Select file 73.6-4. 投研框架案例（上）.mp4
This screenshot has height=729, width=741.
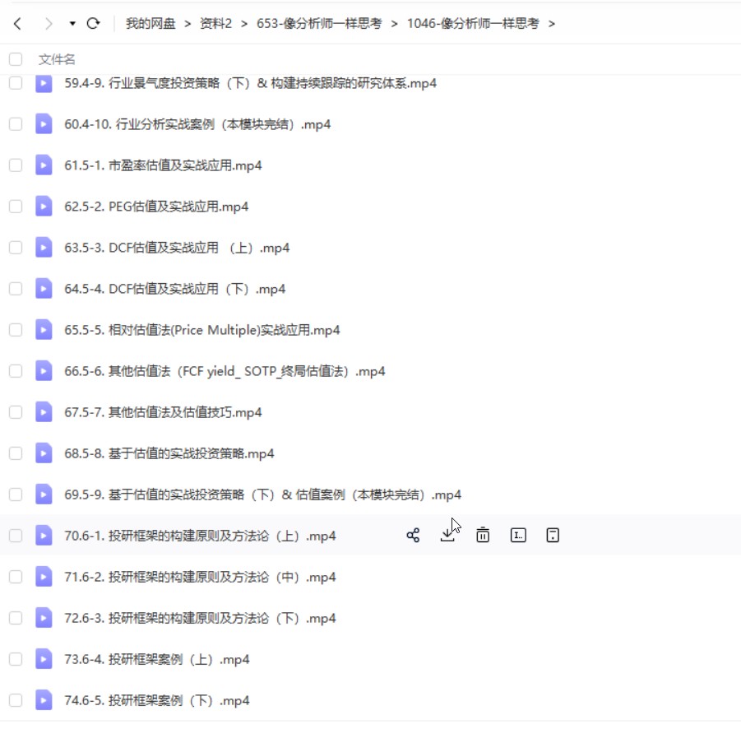coord(157,659)
